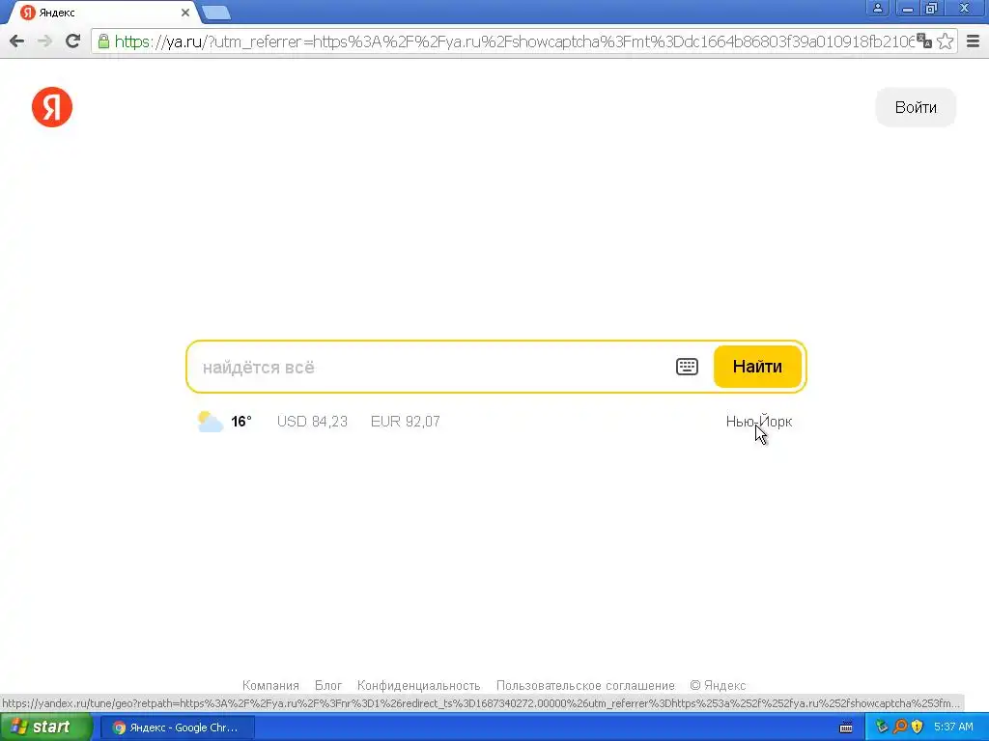Open USD 84,23 exchange rate
Viewport: 989px width, 741px height.
point(312,422)
